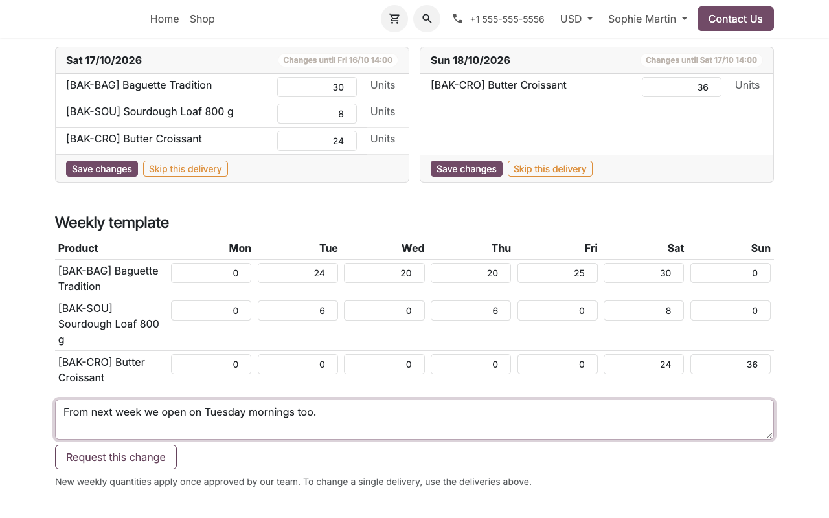Call the +1 555-555-5556 phone link

pyautogui.click(x=507, y=19)
